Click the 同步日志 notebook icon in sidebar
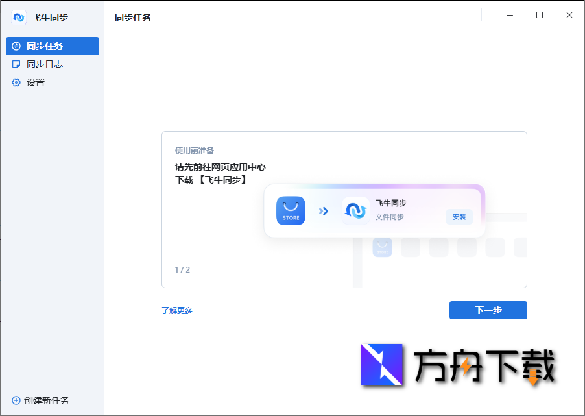This screenshot has width=585, height=416. [16, 64]
